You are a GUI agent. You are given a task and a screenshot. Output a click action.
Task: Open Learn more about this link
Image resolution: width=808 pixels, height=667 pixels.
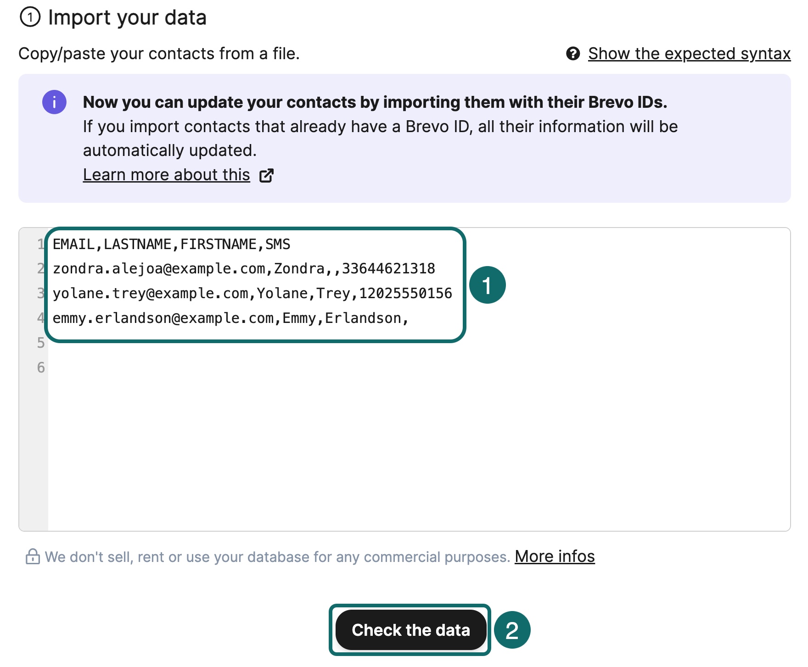[x=166, y=175]
